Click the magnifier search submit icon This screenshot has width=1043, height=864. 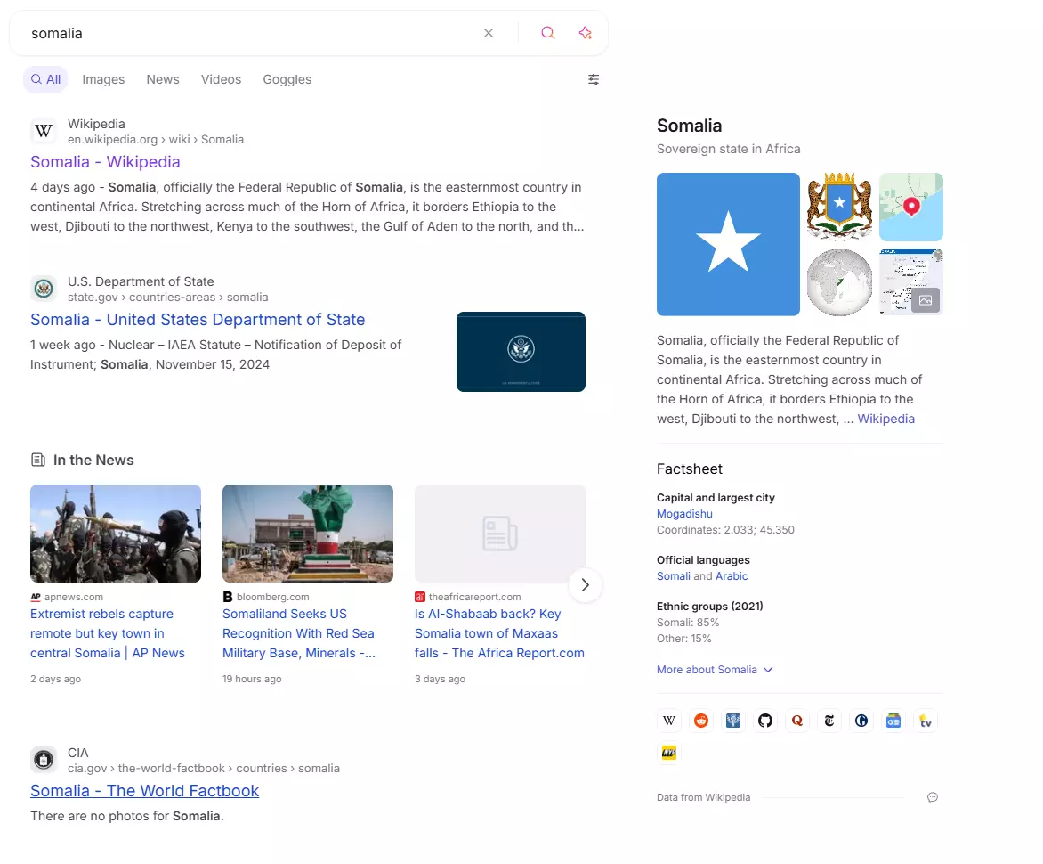547,33
